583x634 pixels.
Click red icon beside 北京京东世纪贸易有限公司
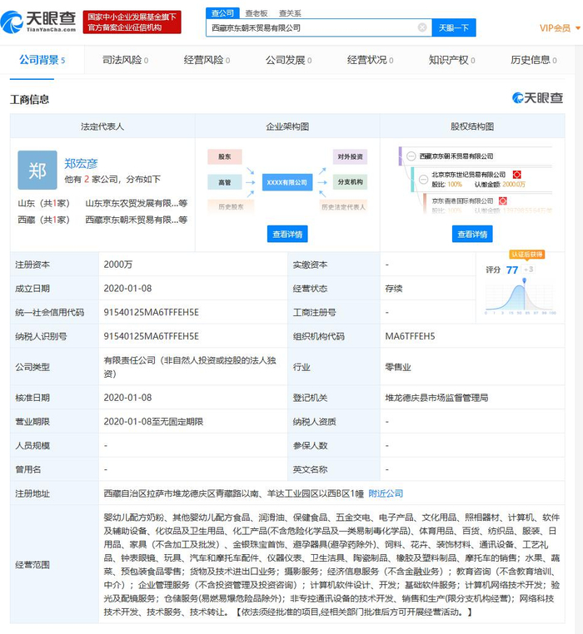click(516, 175)
